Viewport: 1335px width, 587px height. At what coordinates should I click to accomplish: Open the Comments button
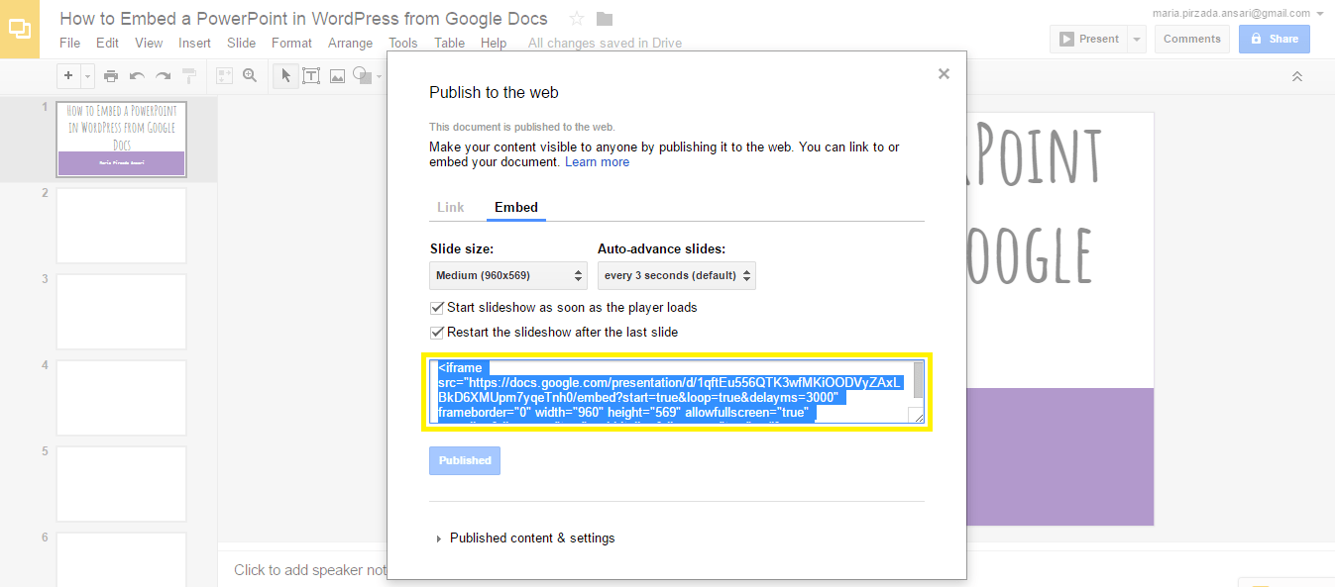(1192, 39)
